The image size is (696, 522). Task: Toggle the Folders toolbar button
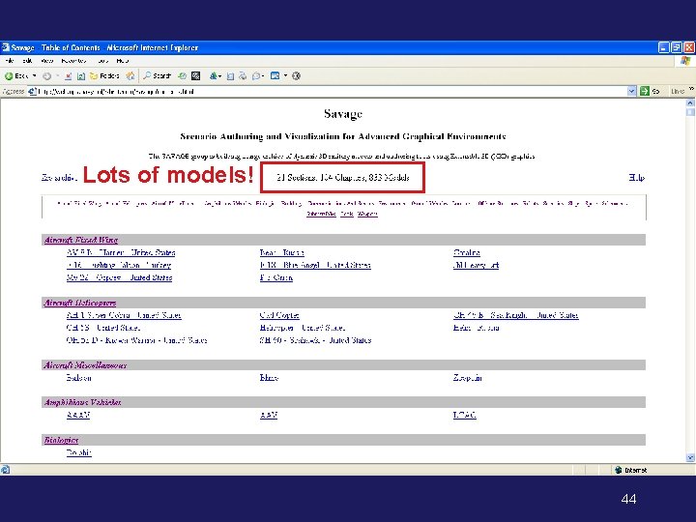coord(104,76)
